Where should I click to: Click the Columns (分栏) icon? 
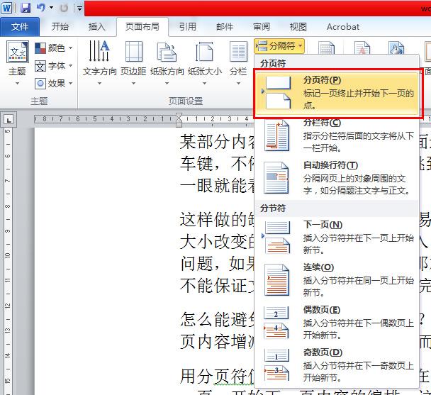238,52
